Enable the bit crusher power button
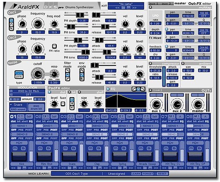 [x=70, y=92]
